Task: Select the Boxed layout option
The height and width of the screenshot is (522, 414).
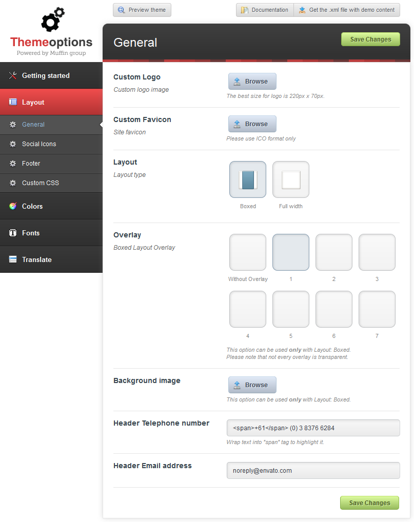Action: click(x=248, y=179)
